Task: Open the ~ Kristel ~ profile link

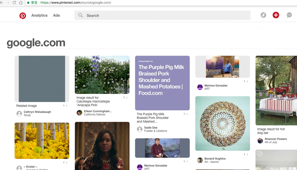Action: coord(30,167)
